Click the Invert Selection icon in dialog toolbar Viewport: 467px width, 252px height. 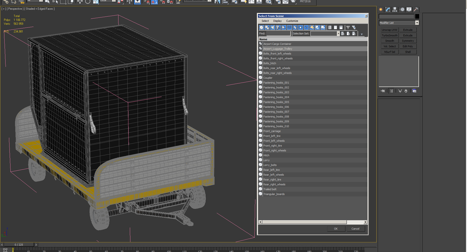click(341, 27)
